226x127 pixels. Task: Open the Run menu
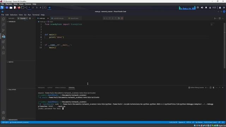[x=29, y=15]
